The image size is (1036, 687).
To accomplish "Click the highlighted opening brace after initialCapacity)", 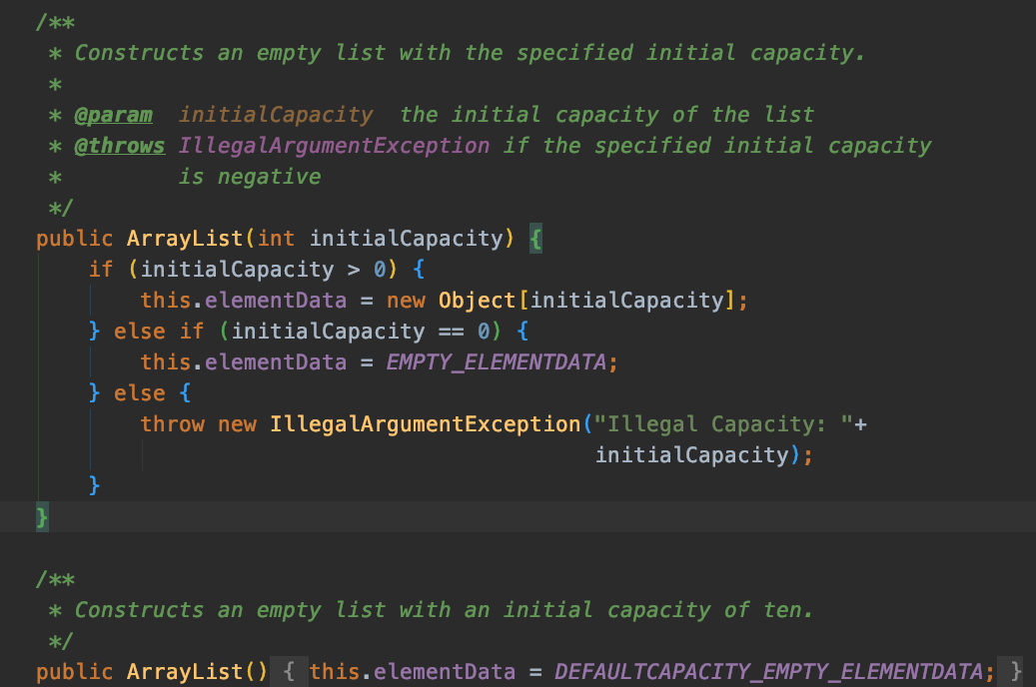I will tap(535, 239).
